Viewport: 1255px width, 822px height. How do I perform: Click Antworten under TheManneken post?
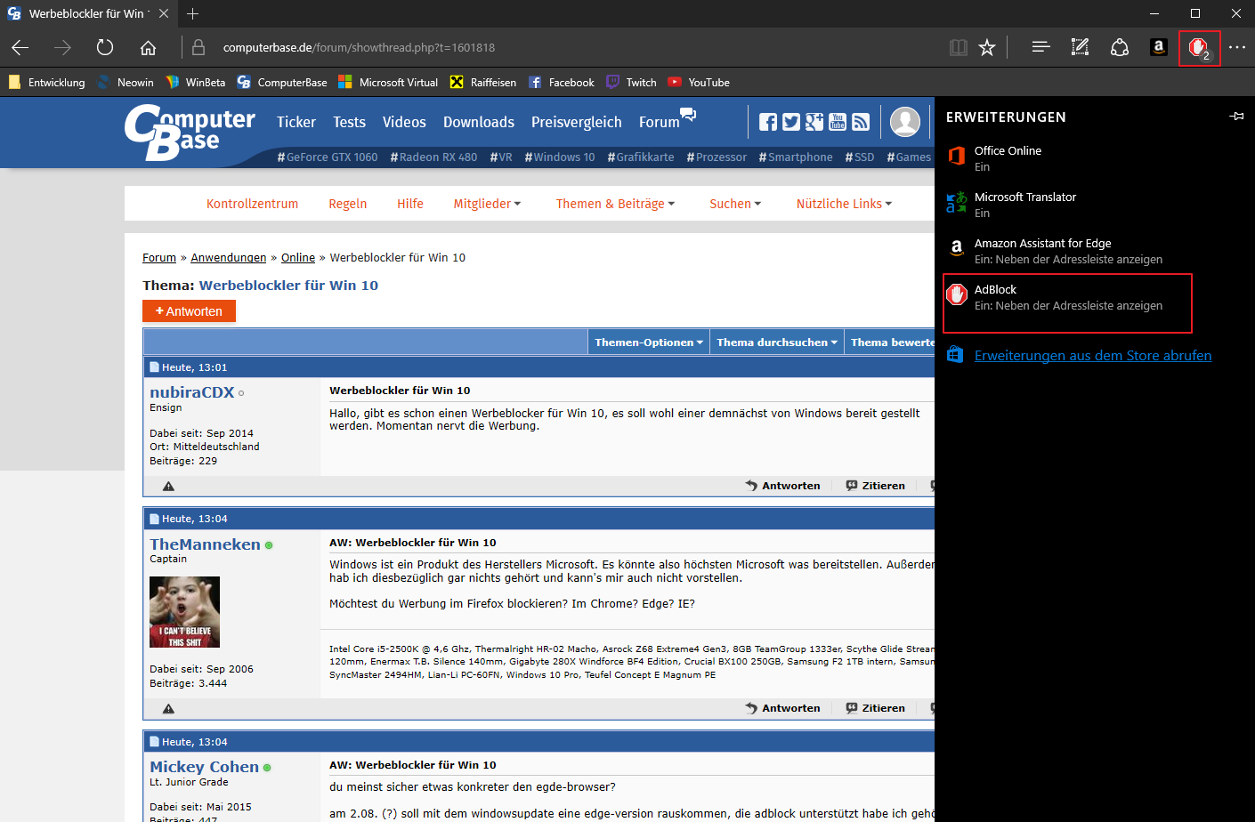[783, 708]
